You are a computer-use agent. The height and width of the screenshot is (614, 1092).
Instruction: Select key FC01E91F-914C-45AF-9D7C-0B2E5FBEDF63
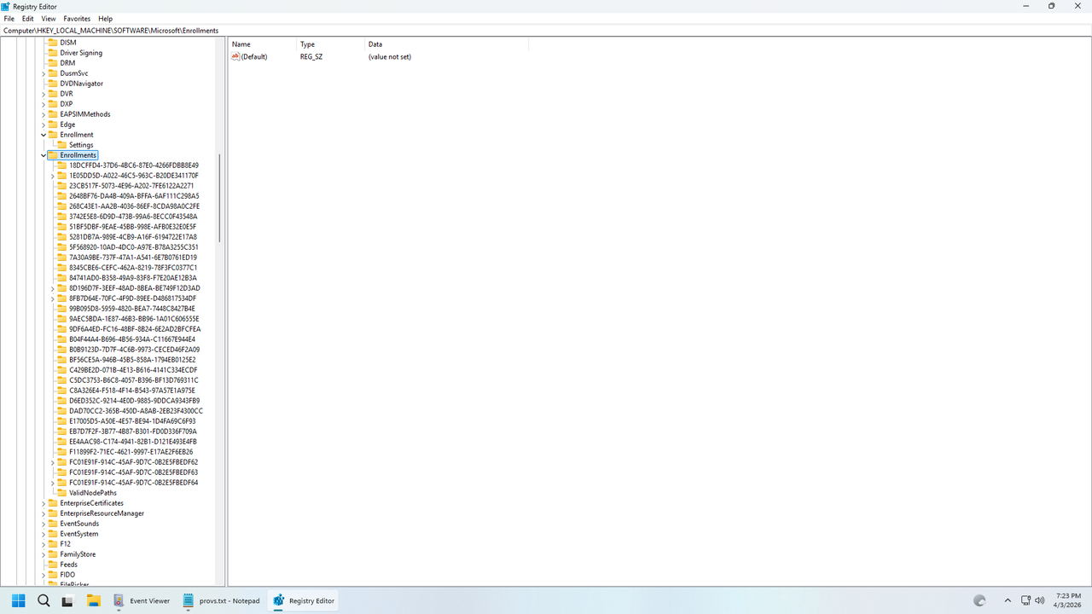[133, 472]
